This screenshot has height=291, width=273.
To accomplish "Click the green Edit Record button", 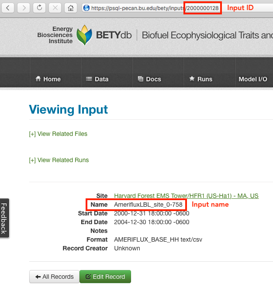I will click(105, 277).
